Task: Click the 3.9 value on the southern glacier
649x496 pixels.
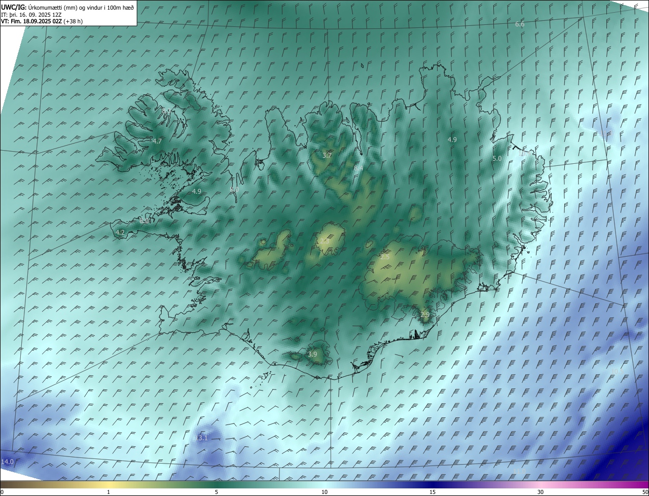Action: (312, 354)
